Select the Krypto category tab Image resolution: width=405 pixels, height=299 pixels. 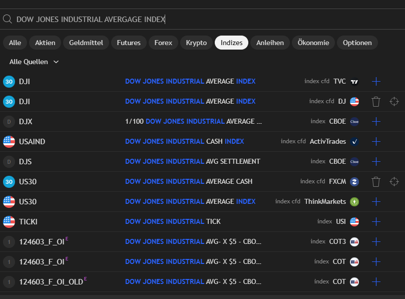[x=196, y=43]
